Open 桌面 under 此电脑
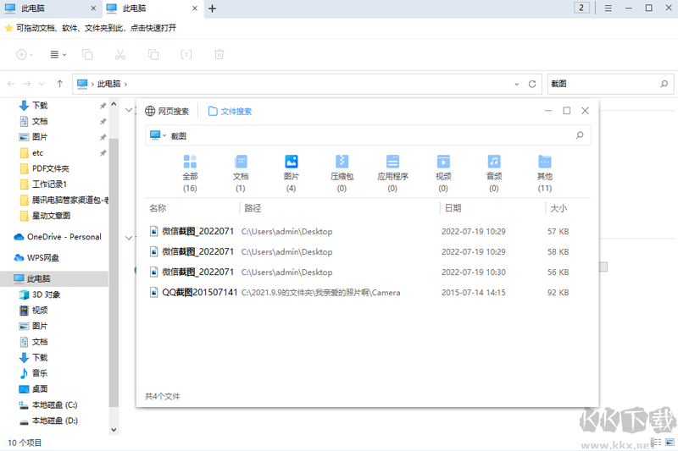The height and width of the screenshot is (451, 678). [x=40, y=389]
